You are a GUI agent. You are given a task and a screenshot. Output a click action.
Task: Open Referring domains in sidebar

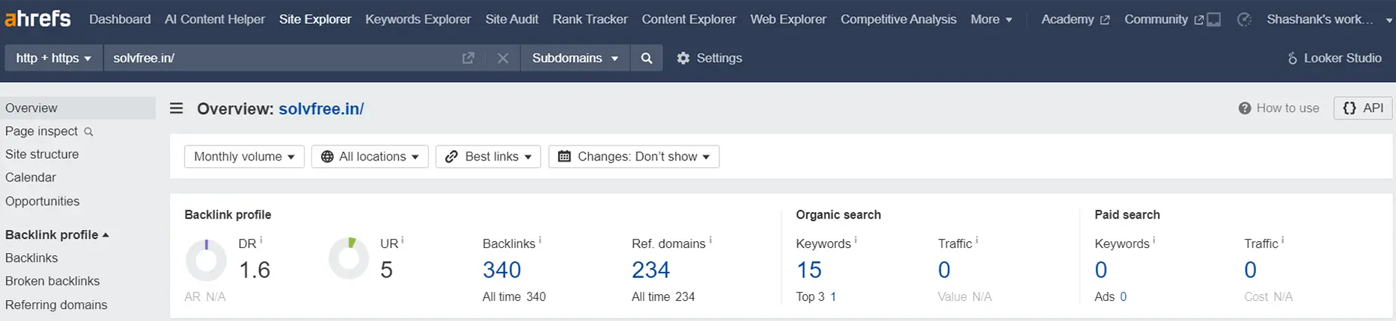(x=56, y=305)
